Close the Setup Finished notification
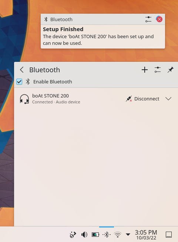This screenshot has height=242, width=178. point(159,19)
